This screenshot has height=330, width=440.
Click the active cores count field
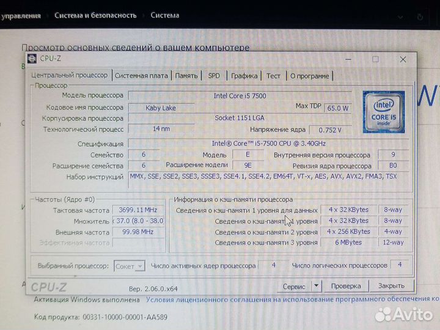[x=273, y=265]
